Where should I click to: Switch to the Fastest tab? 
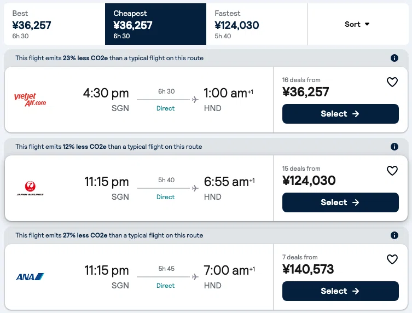[257, 24]
